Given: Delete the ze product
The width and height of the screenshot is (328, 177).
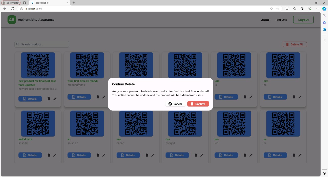Looking at the screenshot, I should pos(294,155).
